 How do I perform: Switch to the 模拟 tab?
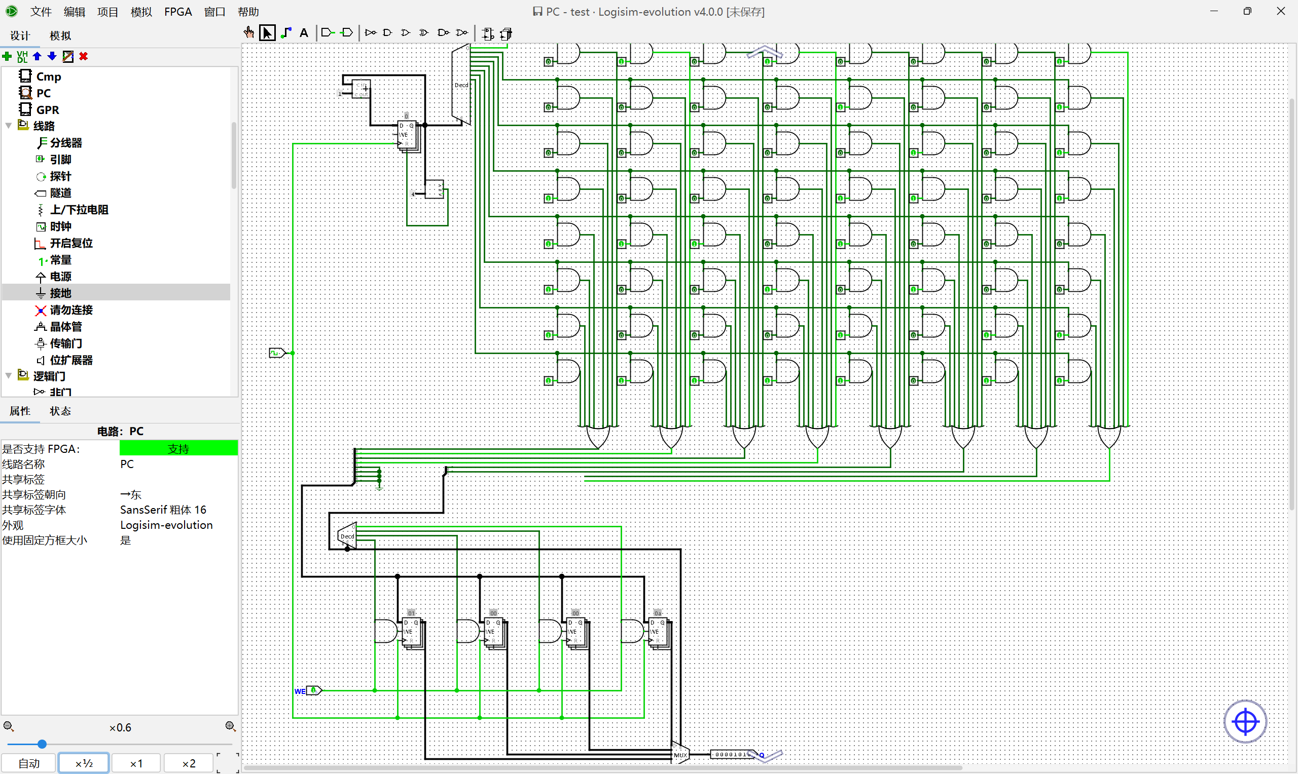tap(60, 35)
